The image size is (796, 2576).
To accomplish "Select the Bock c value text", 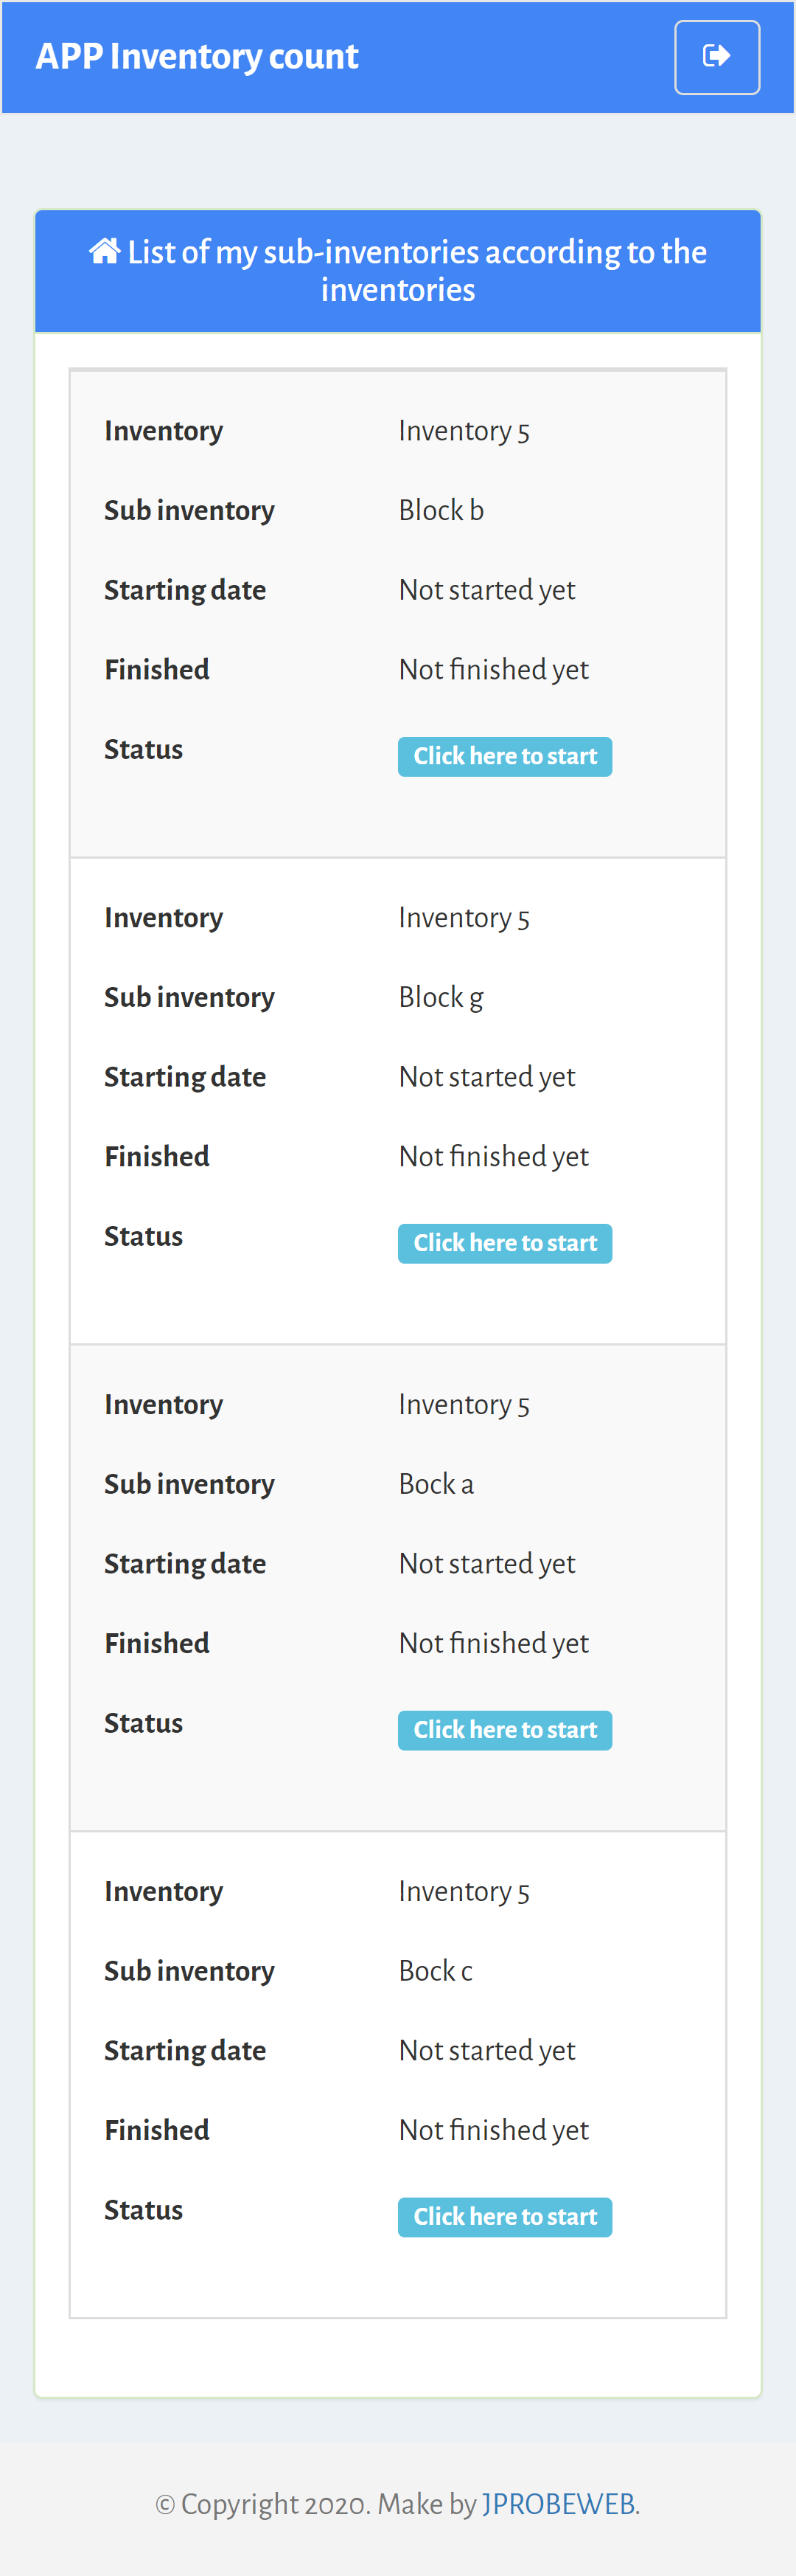I will [436, 1971].
